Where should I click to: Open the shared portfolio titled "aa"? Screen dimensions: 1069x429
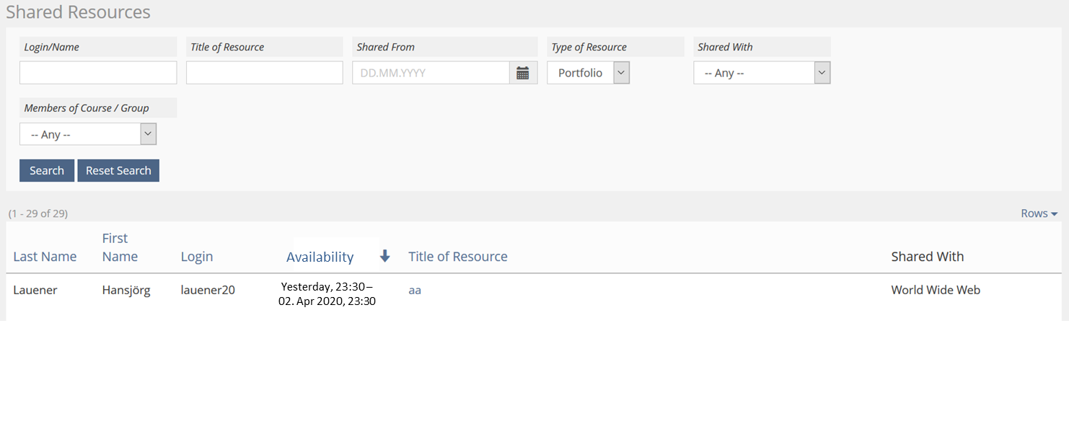(415, 291)
